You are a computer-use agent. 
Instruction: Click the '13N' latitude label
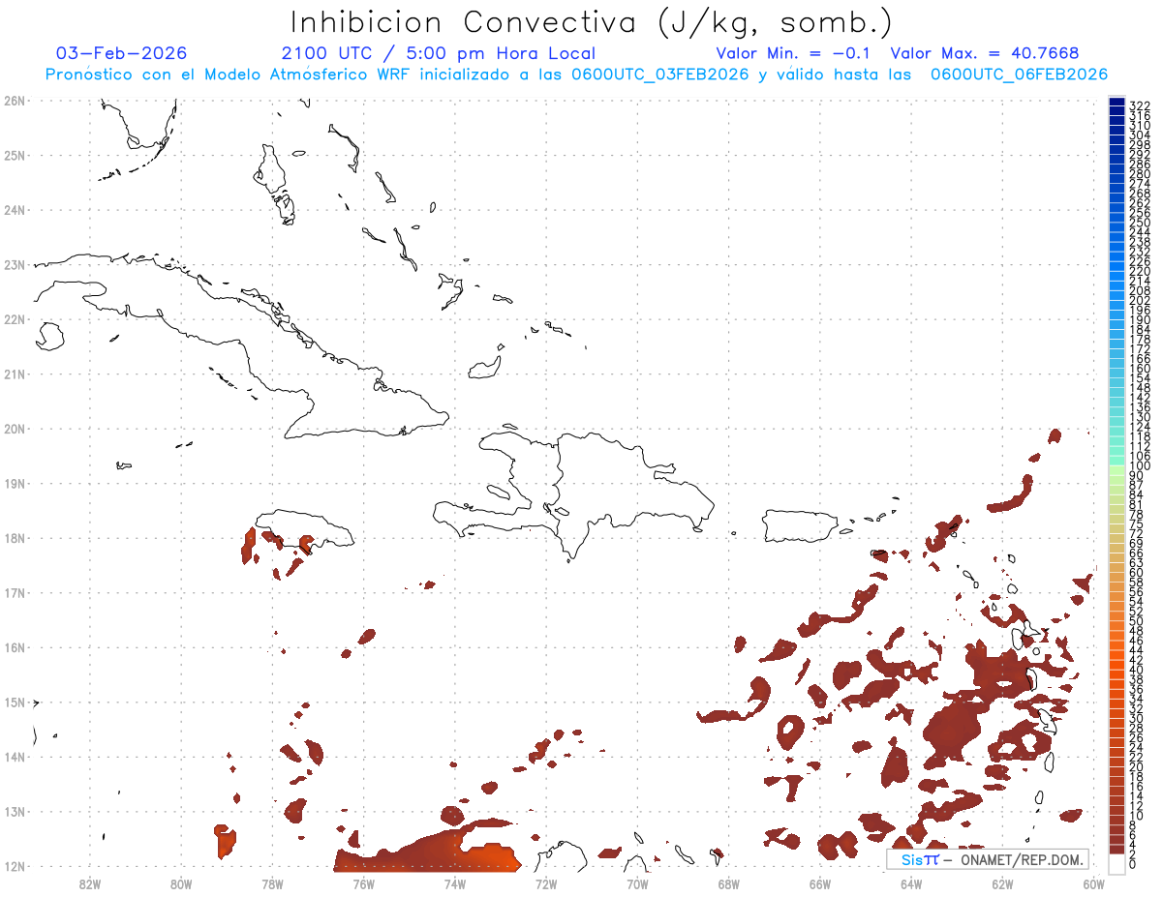pyautogui.click(x=14, y=812)
